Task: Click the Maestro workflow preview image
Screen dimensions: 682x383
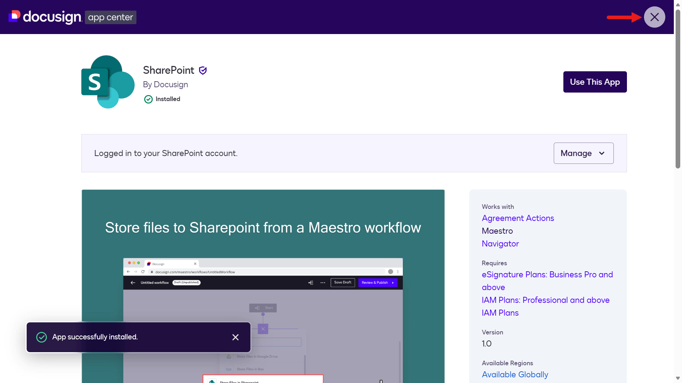Action: [x=263, y=286]
